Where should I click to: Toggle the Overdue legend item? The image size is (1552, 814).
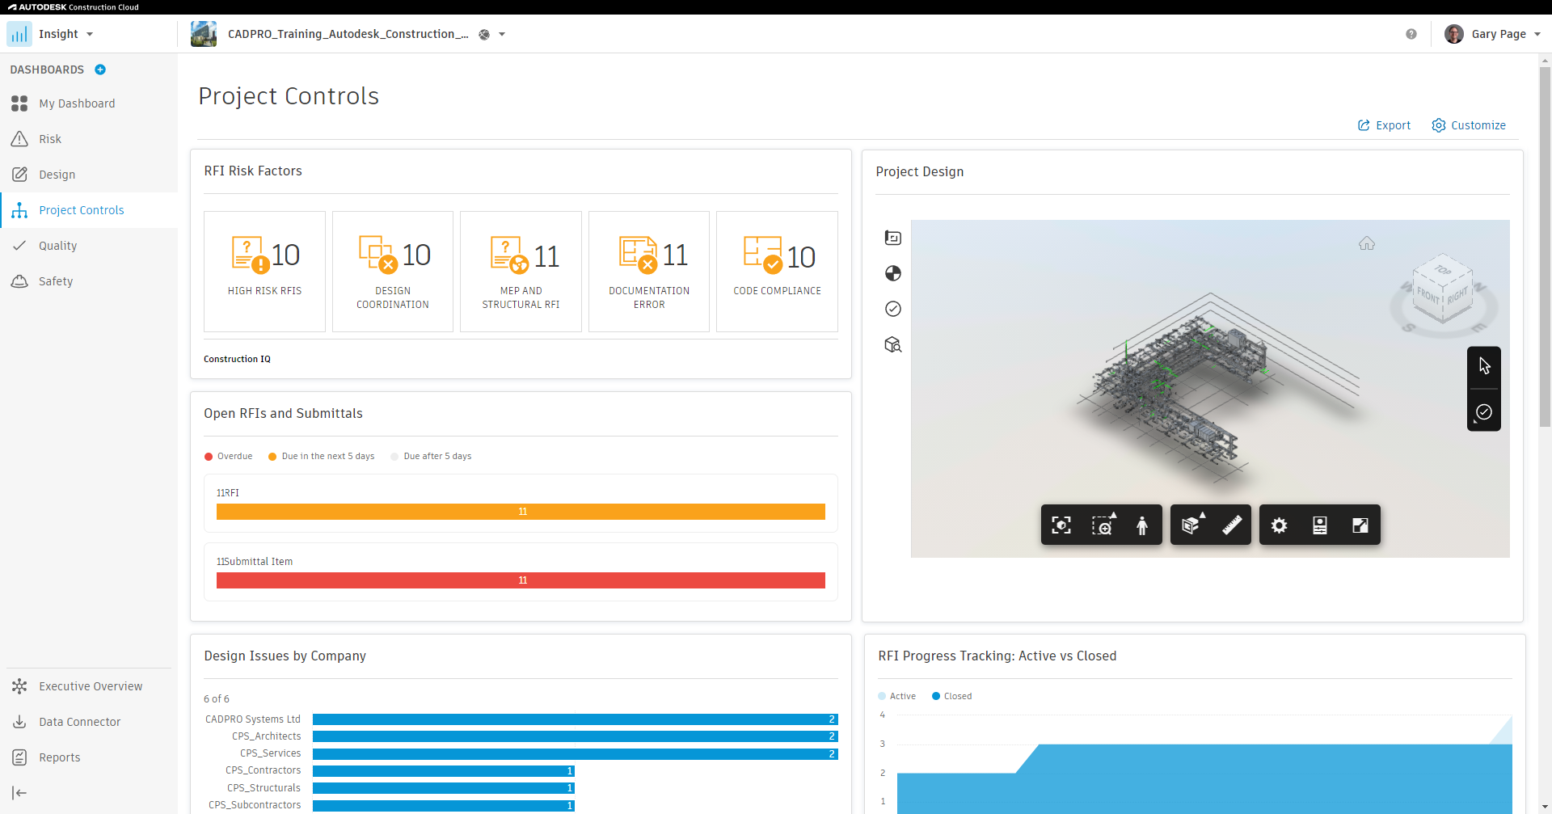coord(229,457)
